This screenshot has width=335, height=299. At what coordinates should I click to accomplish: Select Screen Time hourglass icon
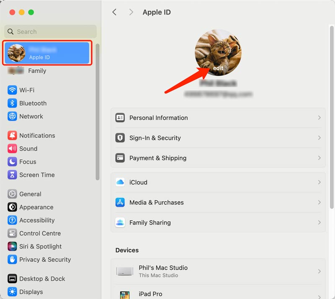(12, 175)
